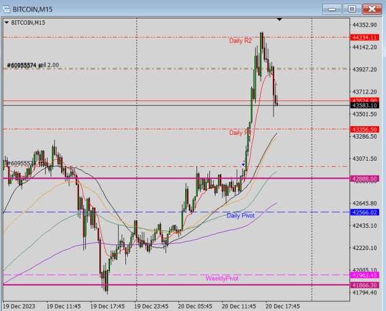Click the 20 Dec 05:45 time label
386x311 pixels.
(195, 306)
